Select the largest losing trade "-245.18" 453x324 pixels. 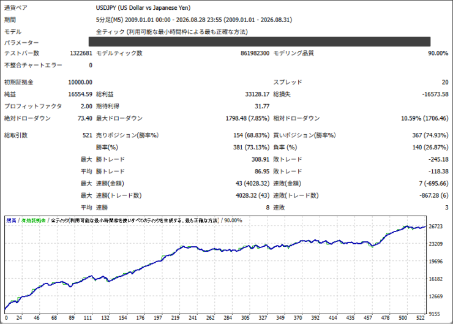pos(438,159)
